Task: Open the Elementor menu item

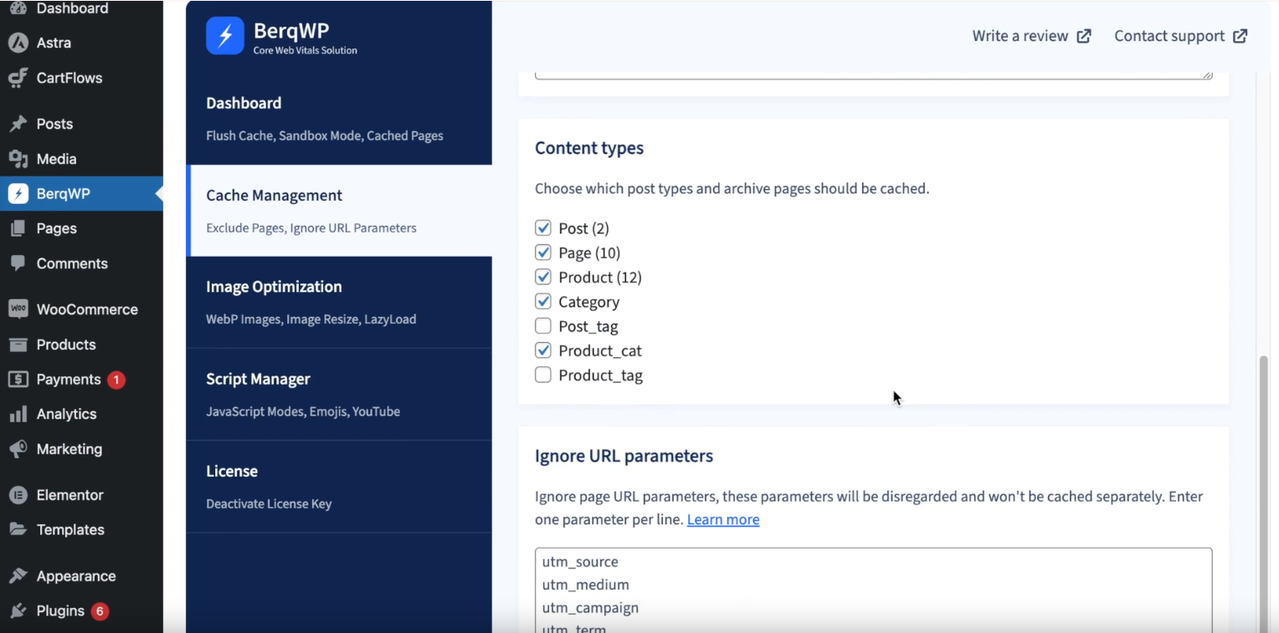Action: point(81,495)
